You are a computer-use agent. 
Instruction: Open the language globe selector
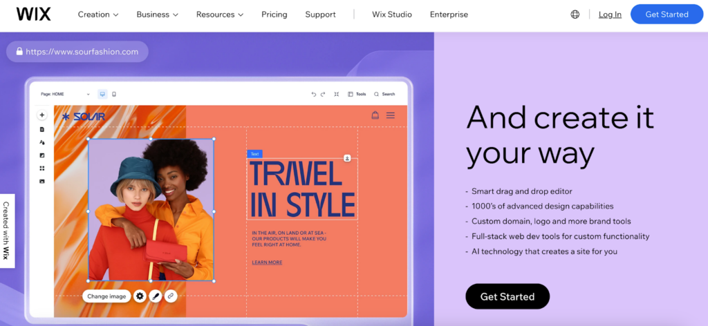click(575, 15)
